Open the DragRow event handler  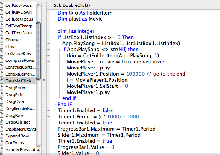(15, 115)
